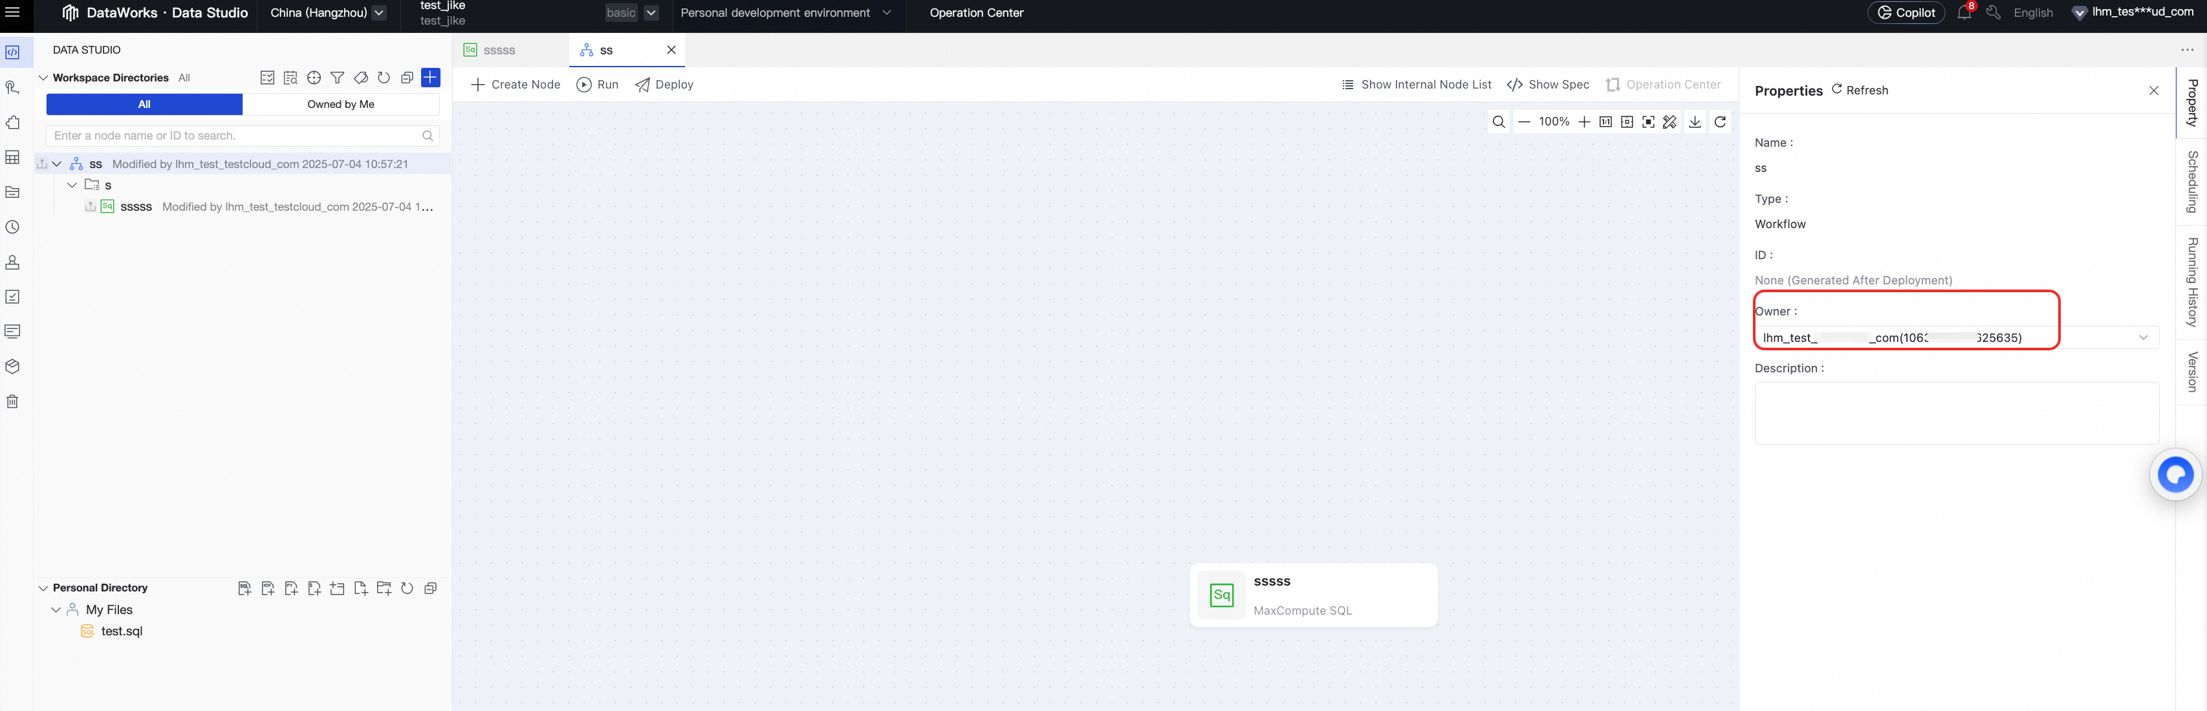The image size is (2207, 711).
Task: Open the Personal development environment dropdown
Action: click(x=786, y=13)
